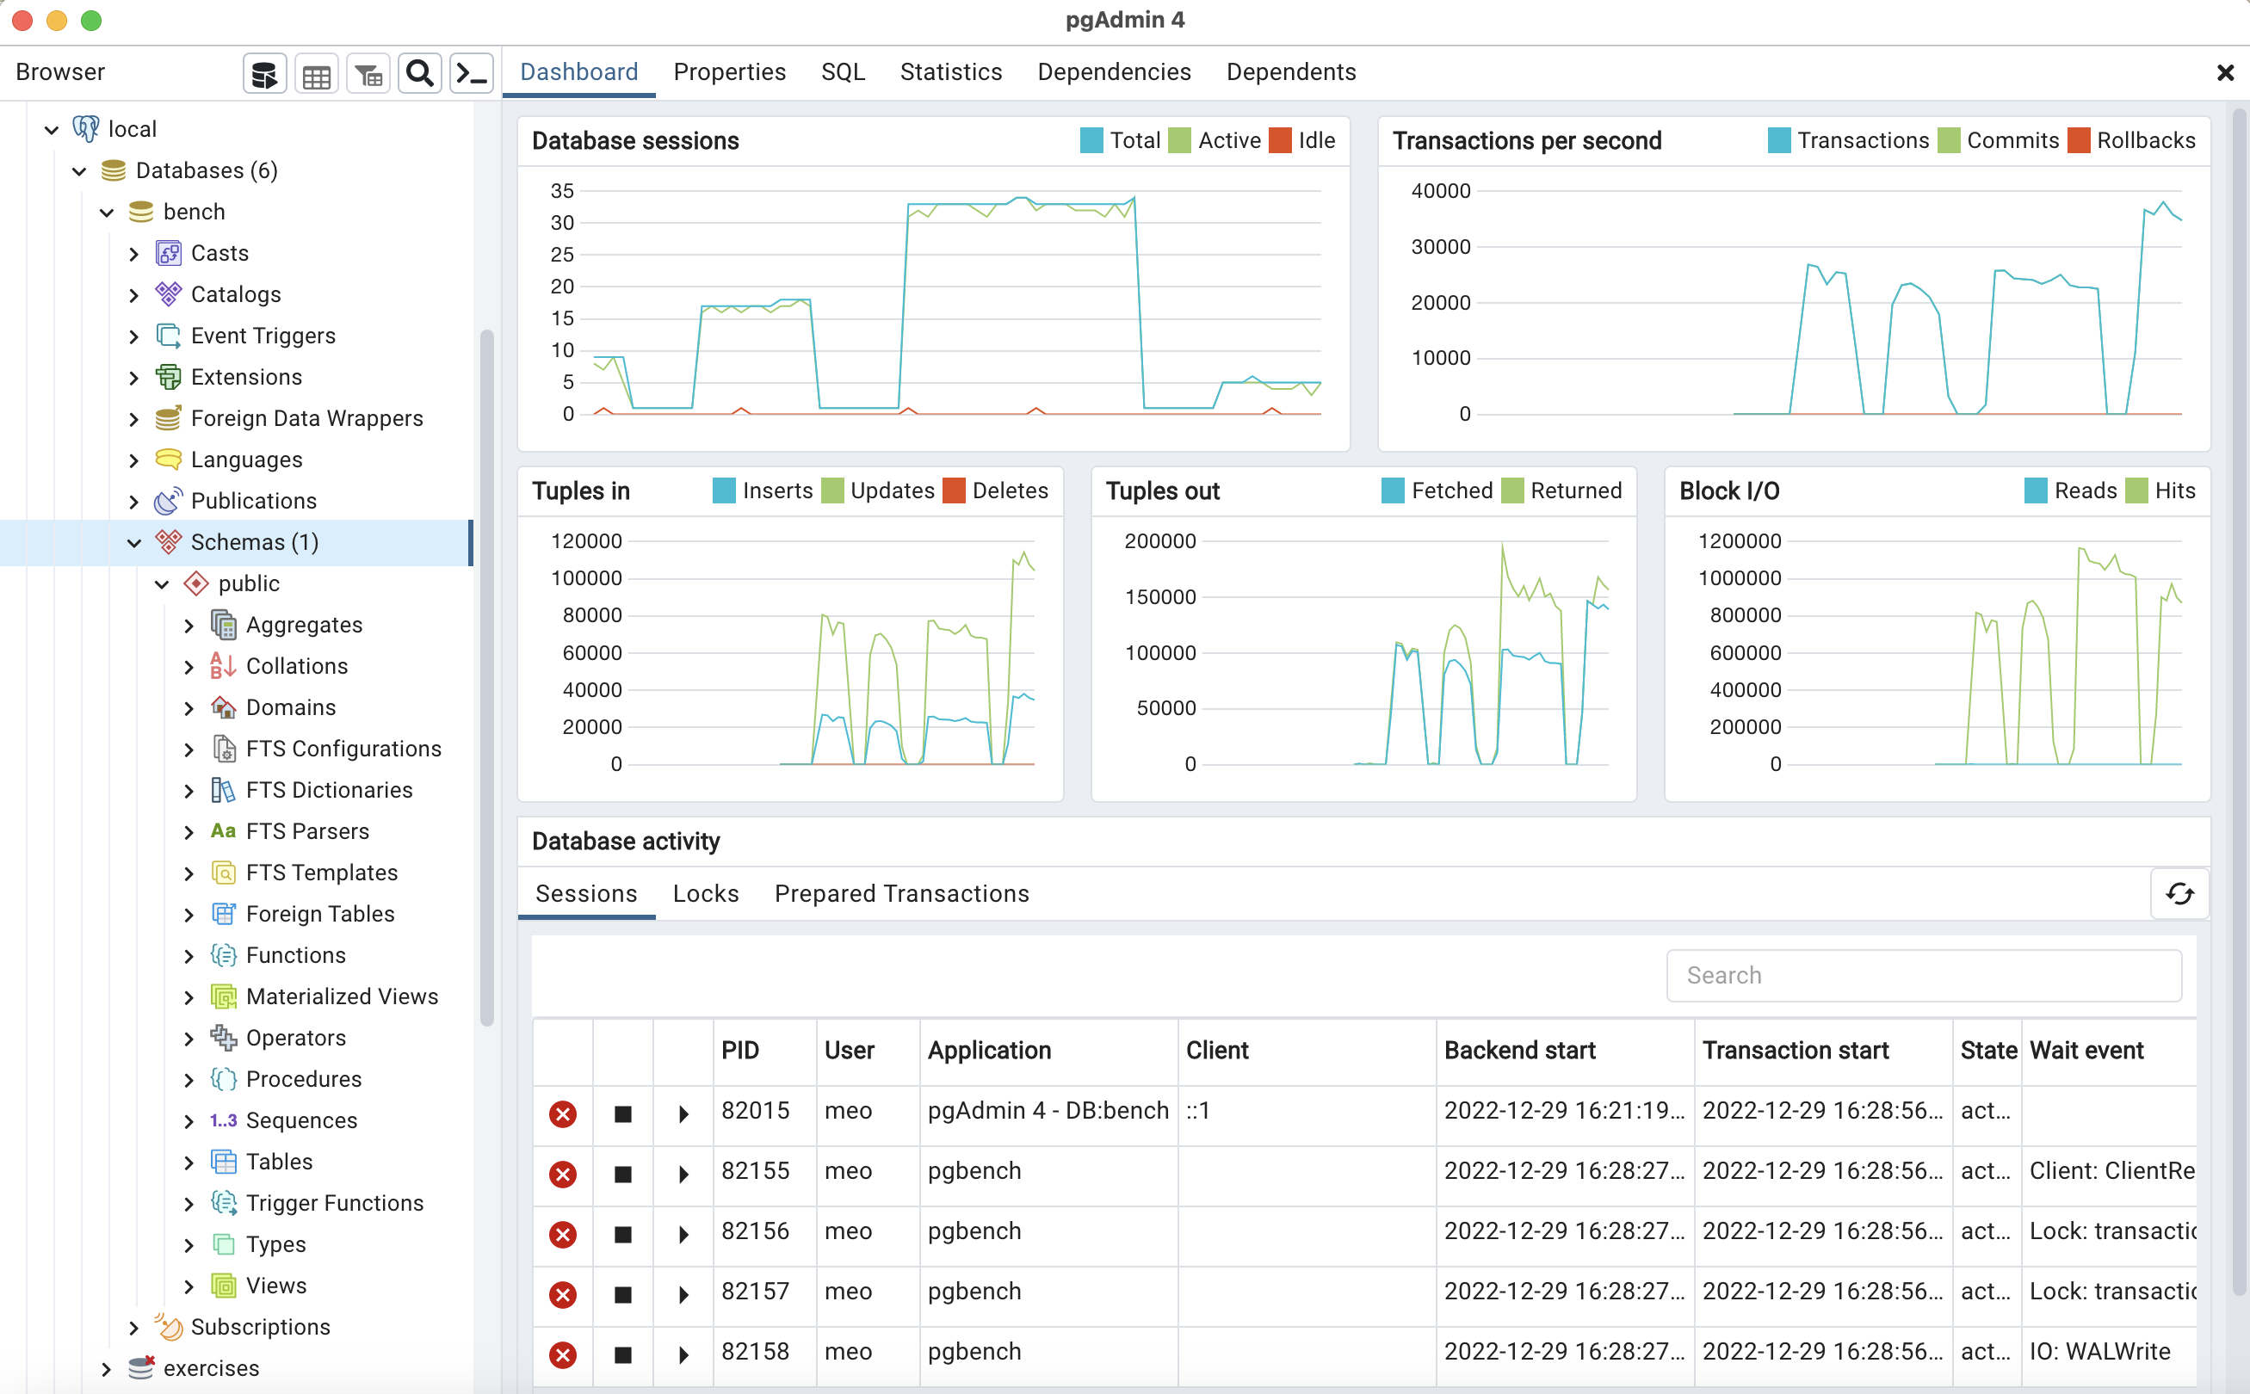This screenshot has width=2250, height=1394.
Task: Close the dashboard panel with the X
Action: tap(2225, 73)
